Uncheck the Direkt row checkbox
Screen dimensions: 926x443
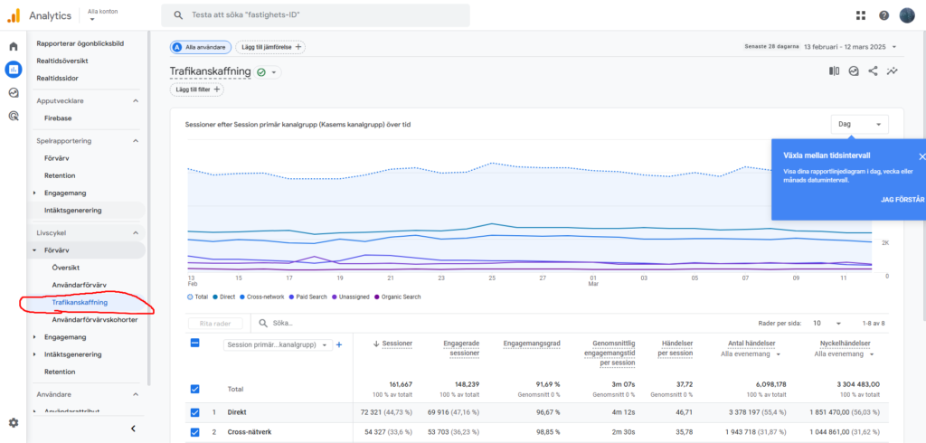point(195,412)
